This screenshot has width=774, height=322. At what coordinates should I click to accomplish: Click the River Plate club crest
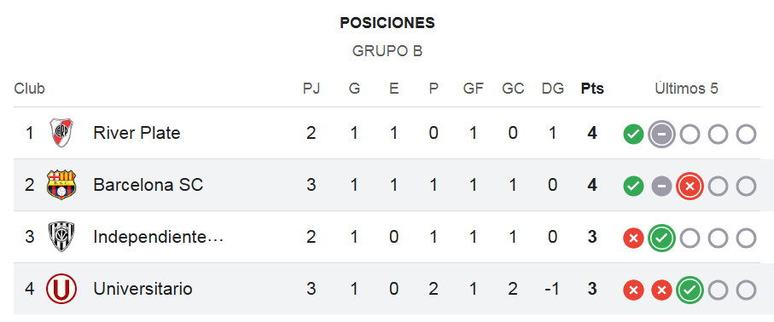click(x=61, y=133)
